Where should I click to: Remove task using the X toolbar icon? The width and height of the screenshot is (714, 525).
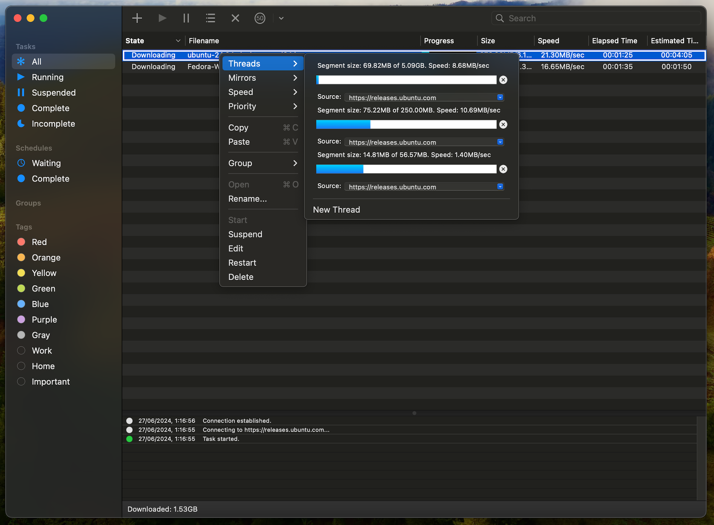click(x=235, y=18)
